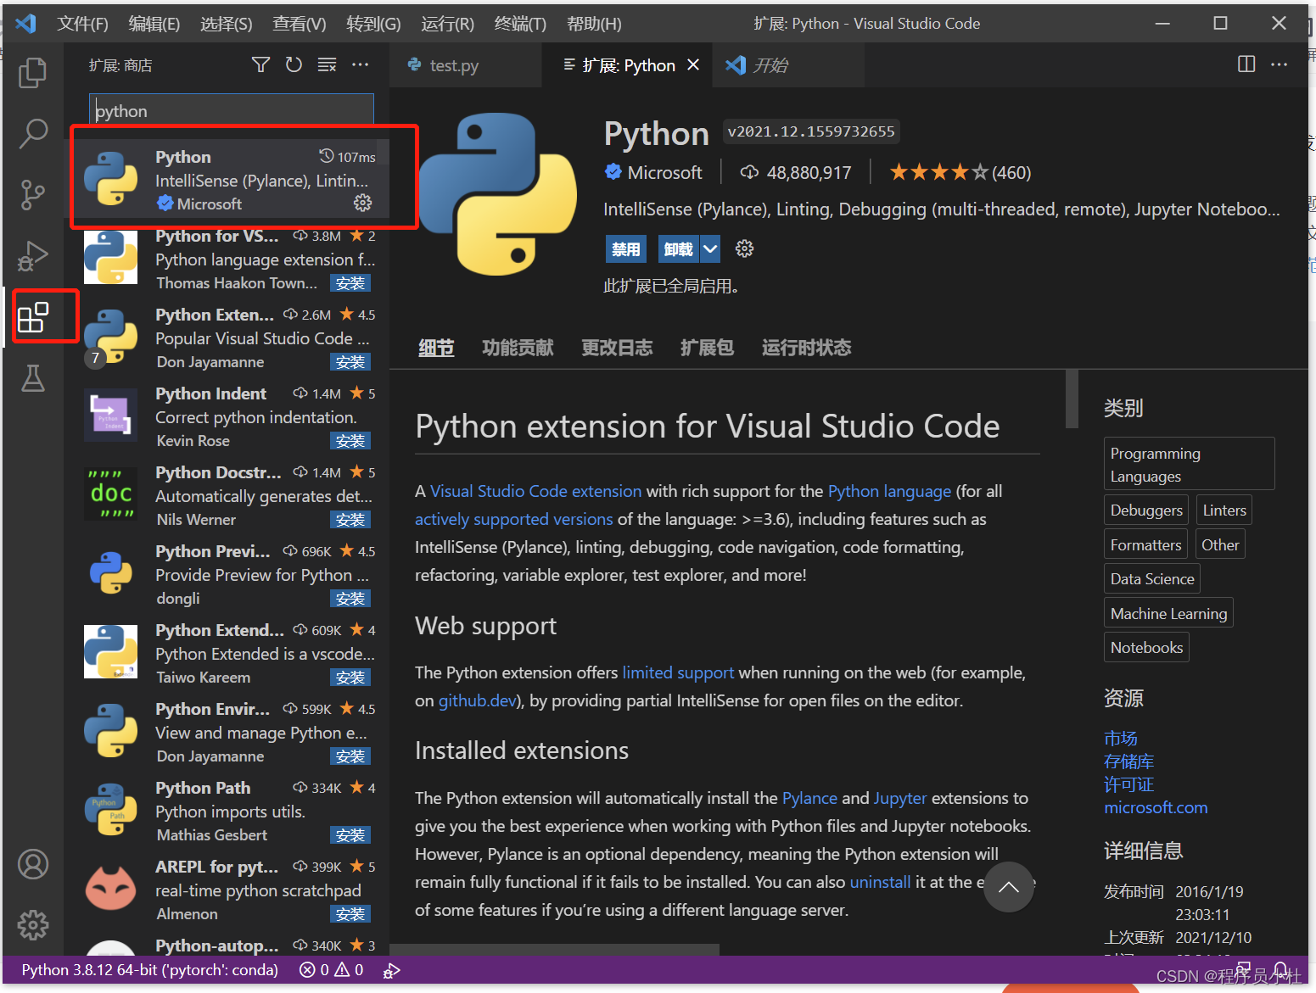The height and width of the screenshot is (993, 1316).
Task: Click the star rating (460)
Action: pos(960,172)
